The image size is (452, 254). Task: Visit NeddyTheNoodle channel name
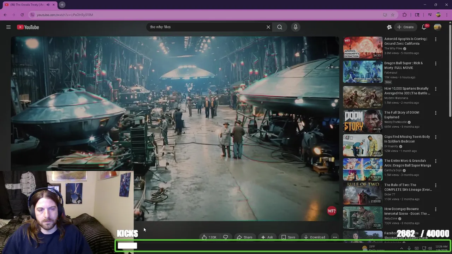(395, 122)
